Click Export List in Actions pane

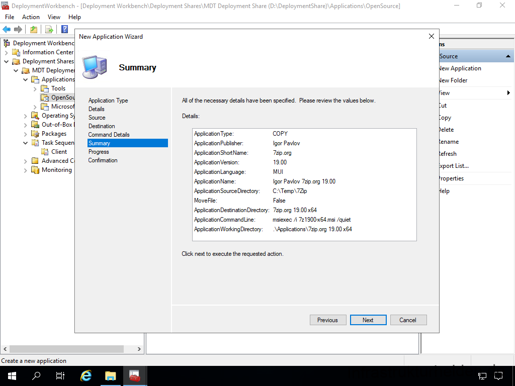coord(454,166)
